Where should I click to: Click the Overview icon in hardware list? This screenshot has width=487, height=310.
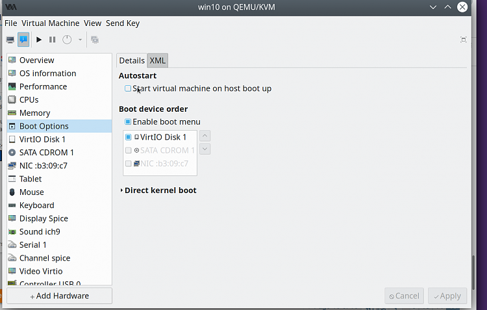click(12, 60)
